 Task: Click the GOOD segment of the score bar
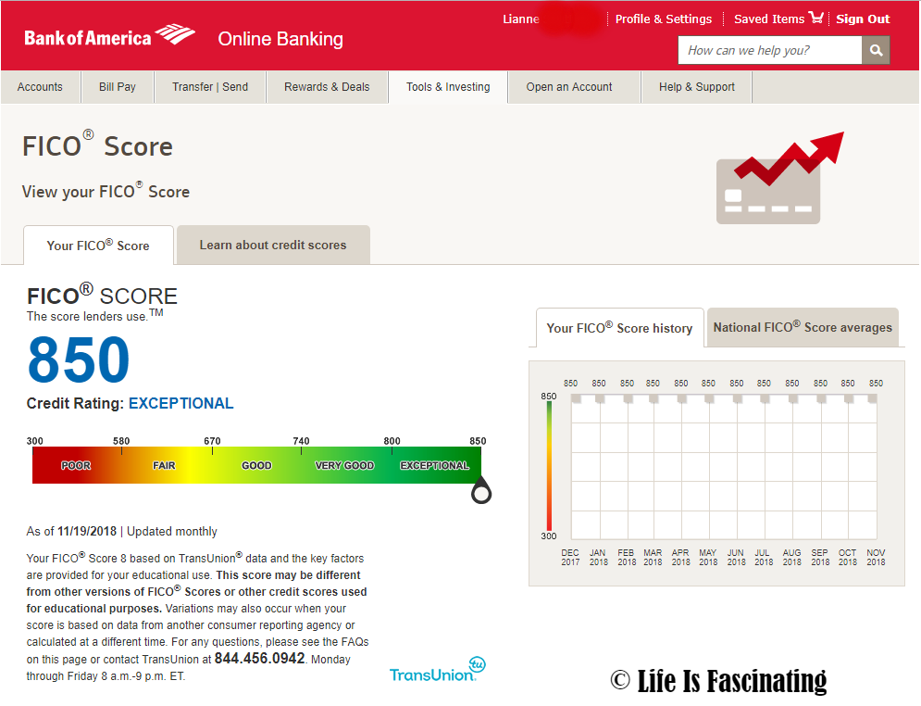256,466
